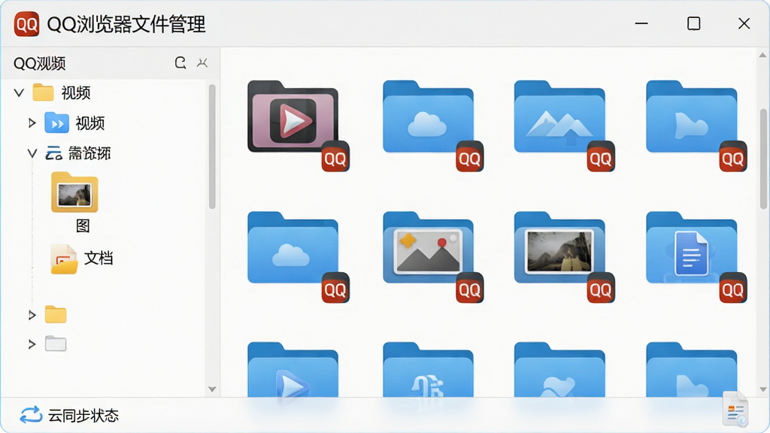Open the bottom-row folder with play triangle
The width and height of the screenshot is (770, 433).
pyautogui.click(x=293, y=369)
